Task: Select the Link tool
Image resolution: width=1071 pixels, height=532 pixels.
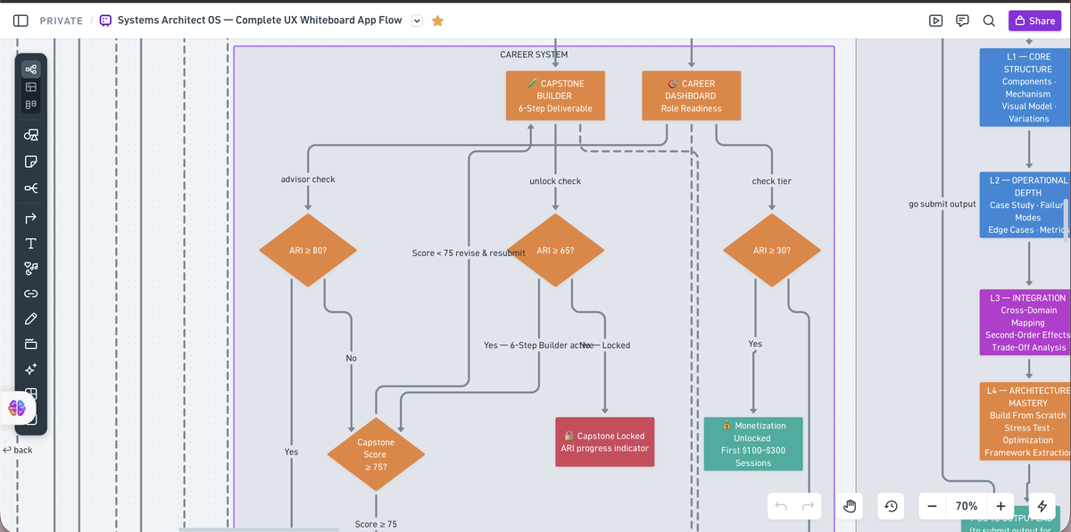Action: click(x=31, y=293)
